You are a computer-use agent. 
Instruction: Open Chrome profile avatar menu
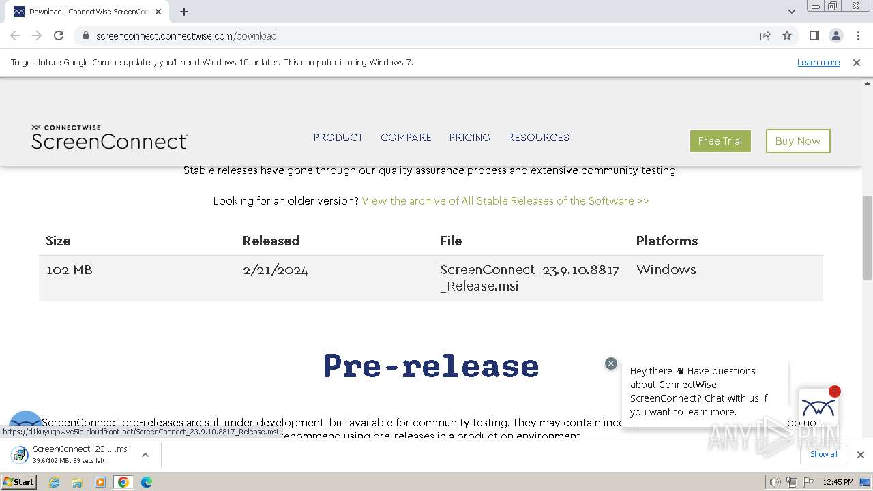click(x=835, y=35)
